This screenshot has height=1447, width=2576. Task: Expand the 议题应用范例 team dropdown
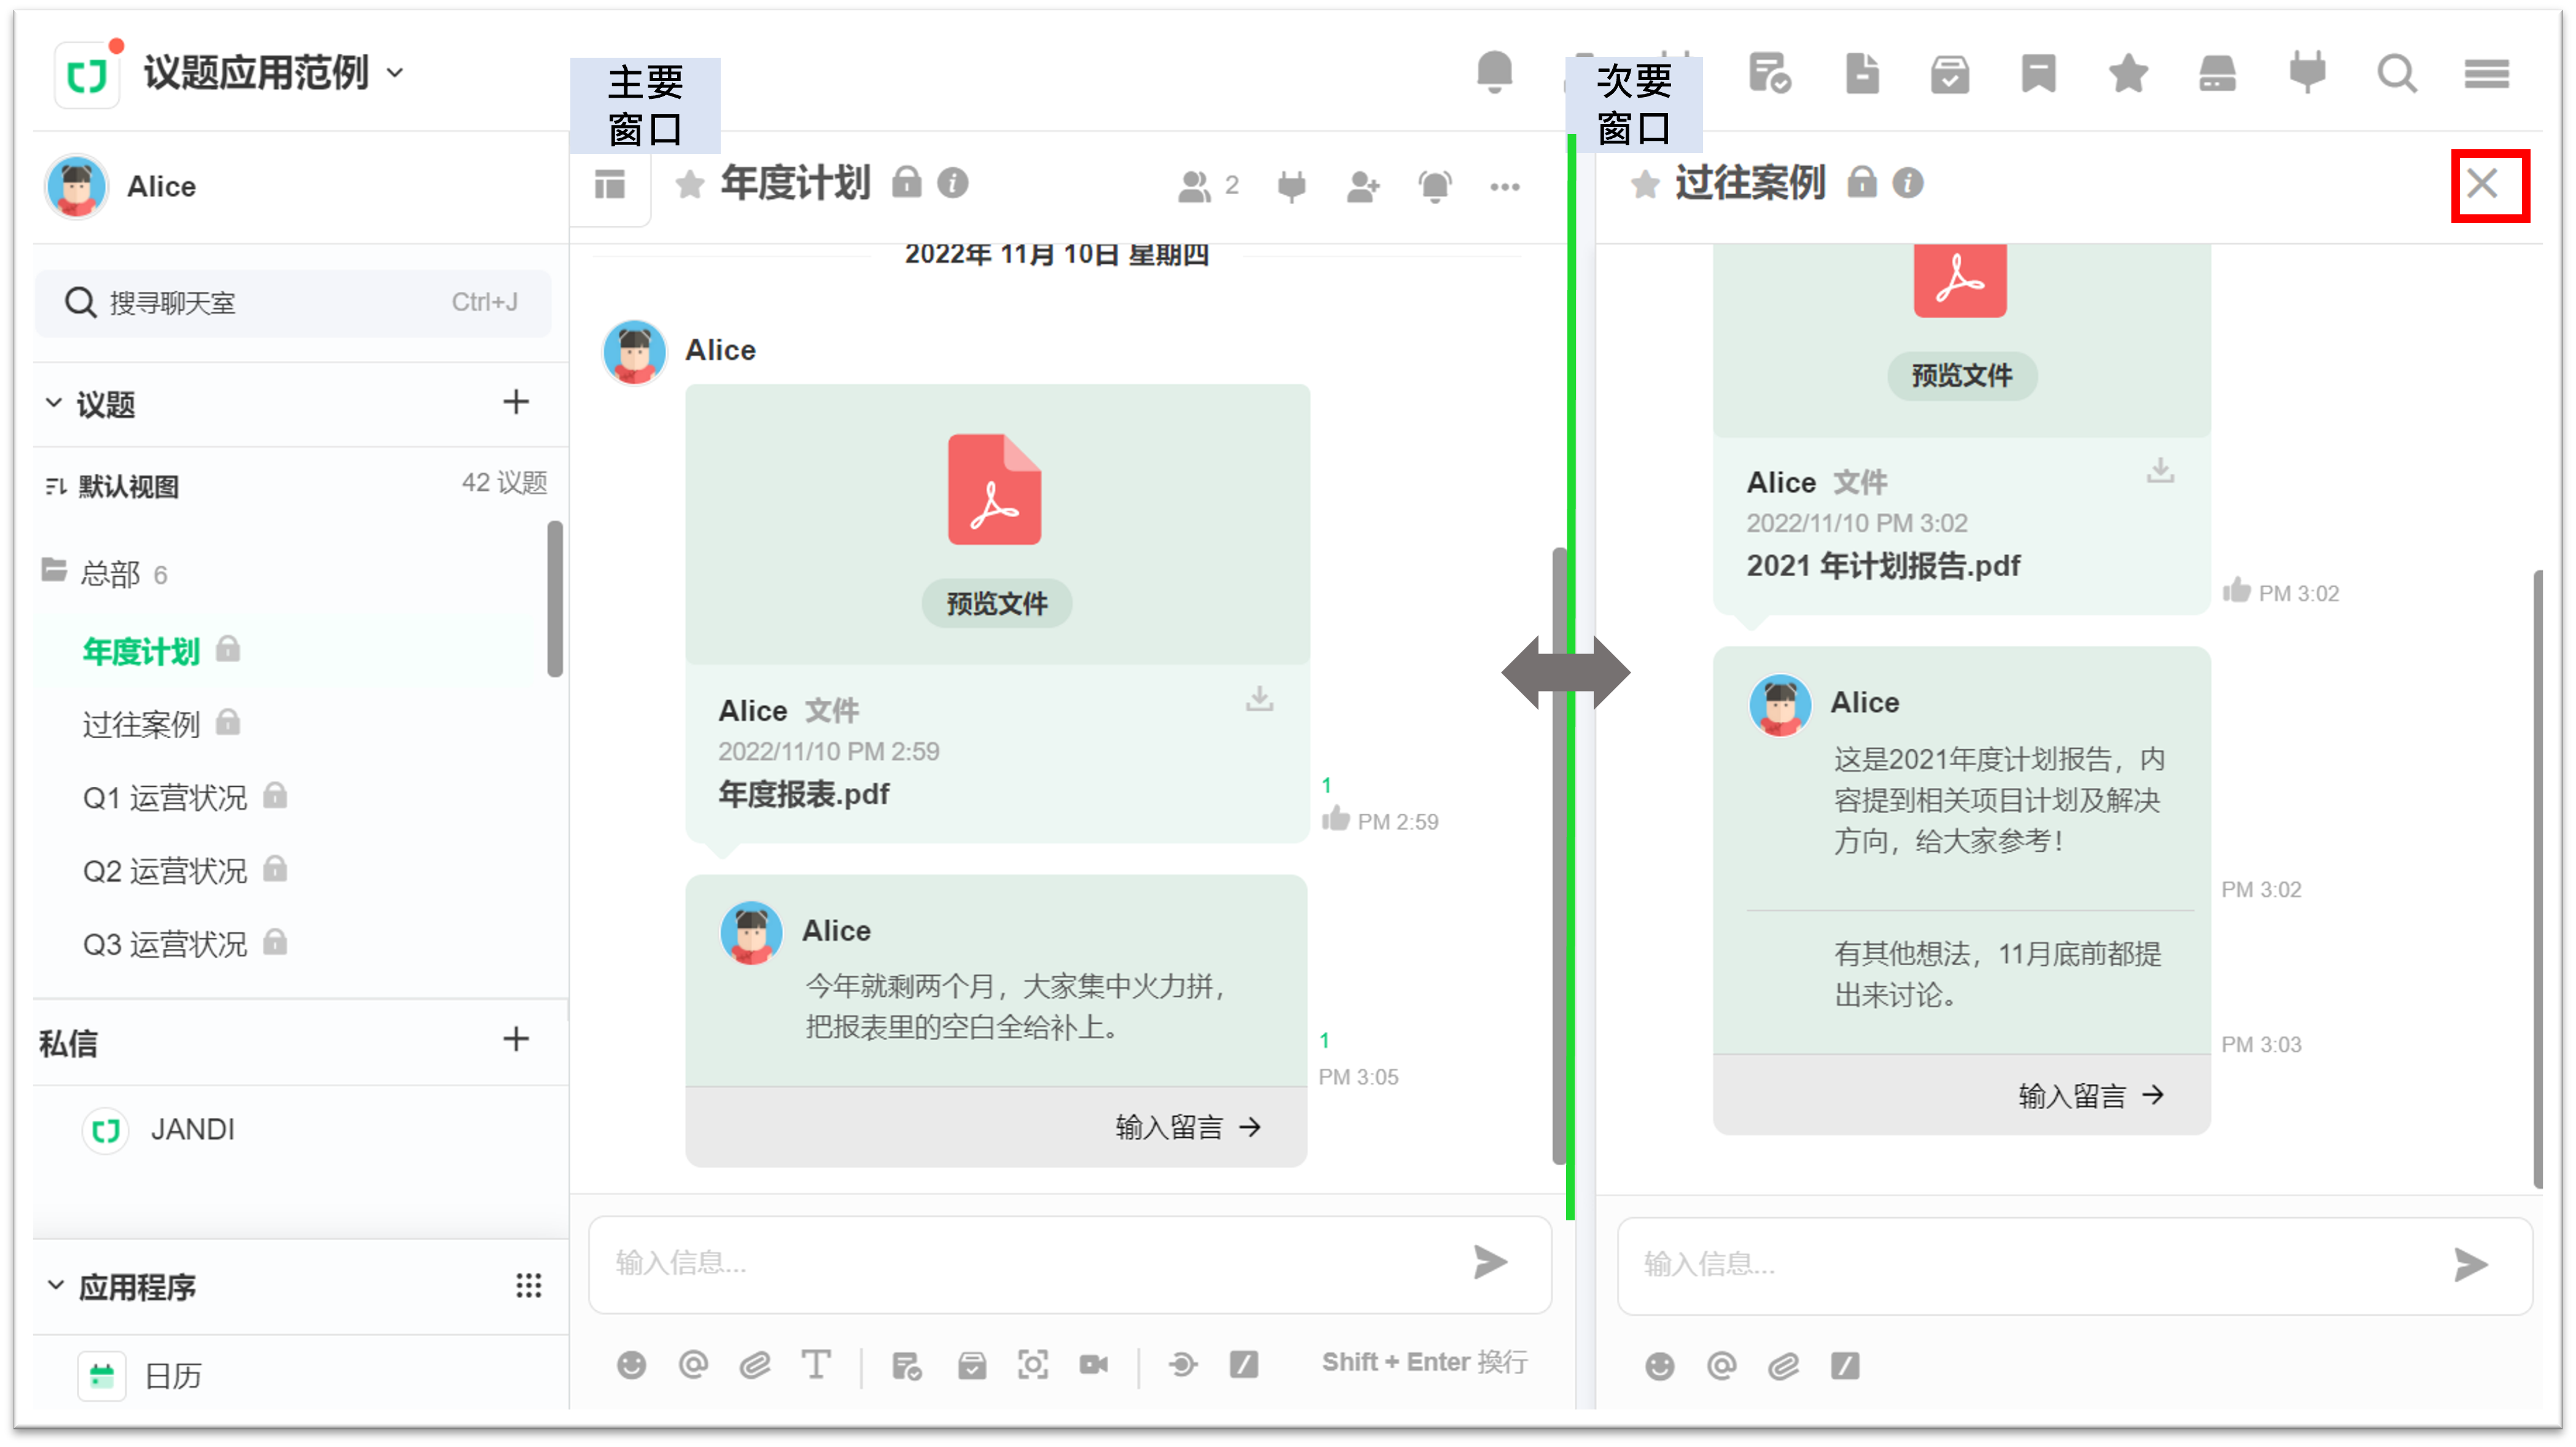(x=396, y=73)
